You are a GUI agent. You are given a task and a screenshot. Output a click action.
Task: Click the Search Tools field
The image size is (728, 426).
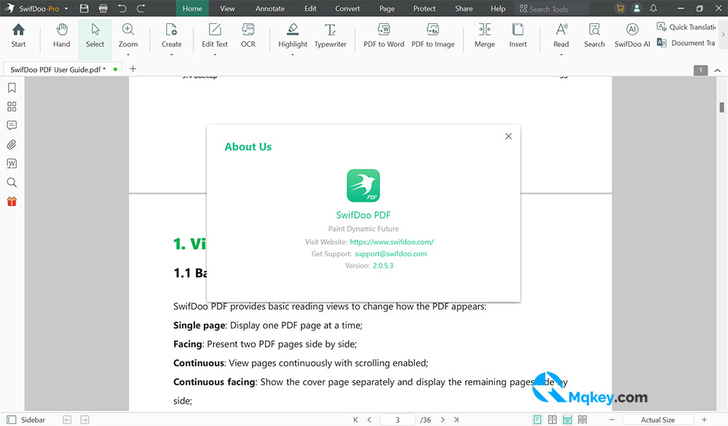coord(552,9)
